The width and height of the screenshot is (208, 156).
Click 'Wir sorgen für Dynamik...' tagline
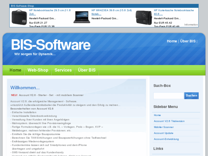[x=35, y=54]
